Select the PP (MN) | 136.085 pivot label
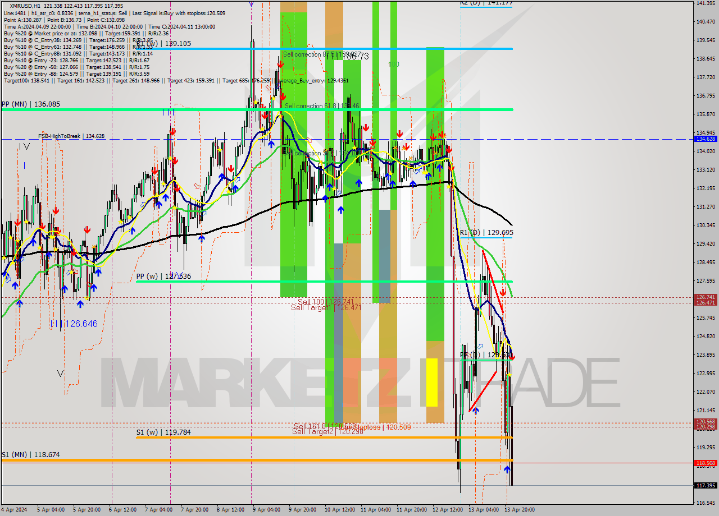Image resolution: width=719 pixels, height=516 pixels. tap(30, 104)
